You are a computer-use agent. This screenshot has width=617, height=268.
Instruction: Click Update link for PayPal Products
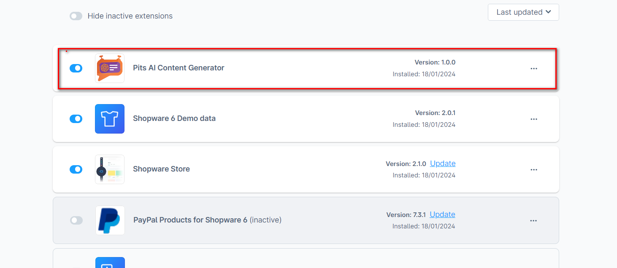(442, 214)
